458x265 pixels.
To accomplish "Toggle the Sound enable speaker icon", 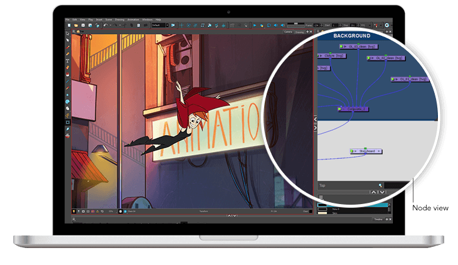I will point(275,25).
